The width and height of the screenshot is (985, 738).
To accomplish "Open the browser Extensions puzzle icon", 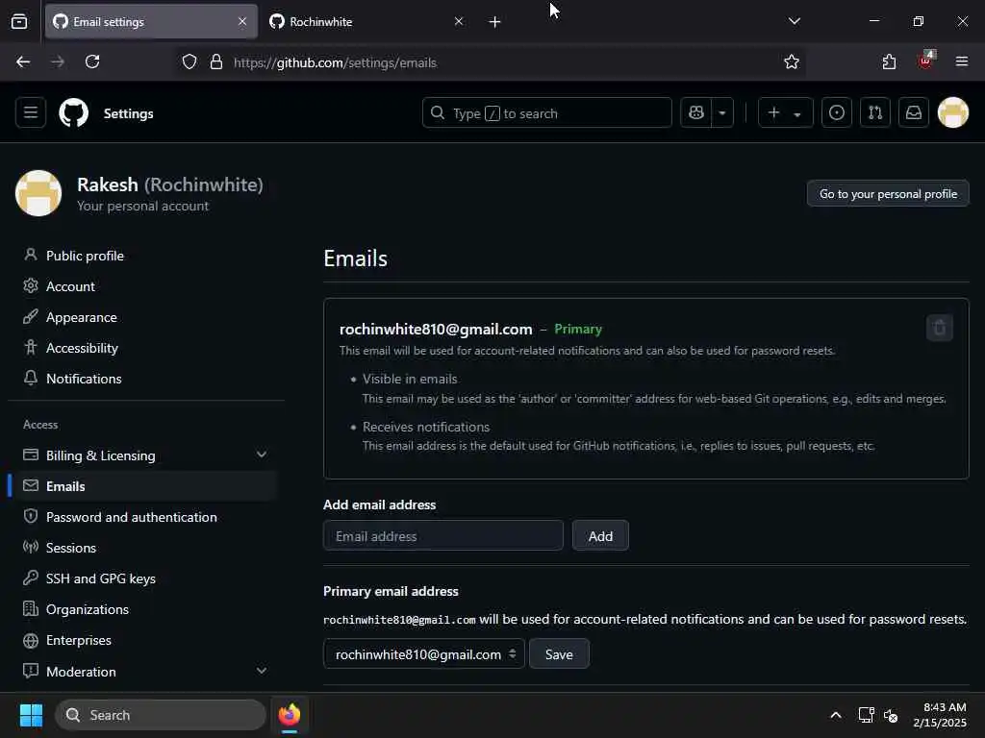I will [x=889, y=61].
